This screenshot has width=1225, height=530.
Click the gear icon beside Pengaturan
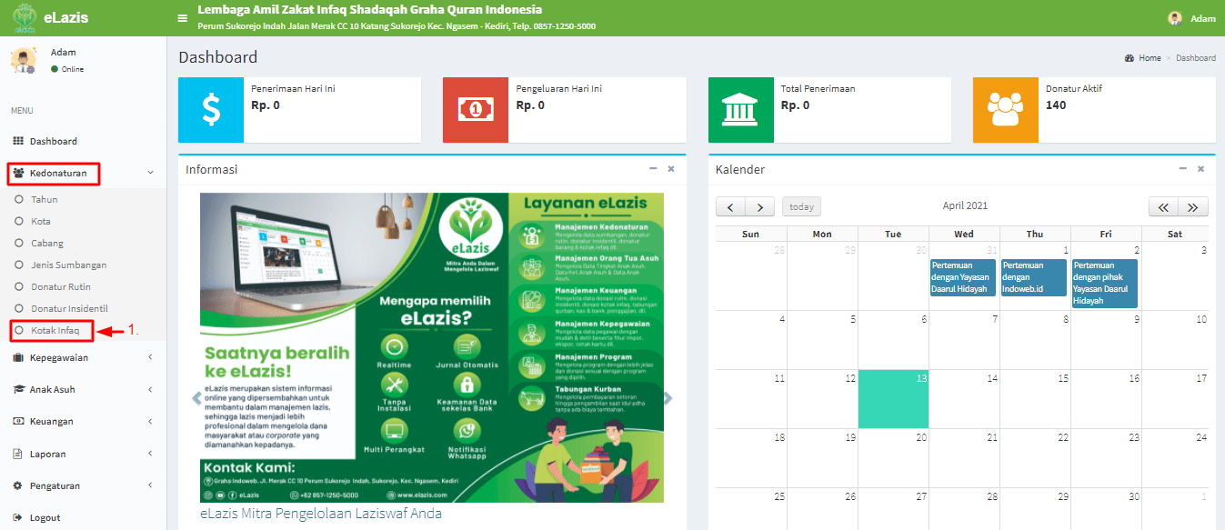(20, 485)
